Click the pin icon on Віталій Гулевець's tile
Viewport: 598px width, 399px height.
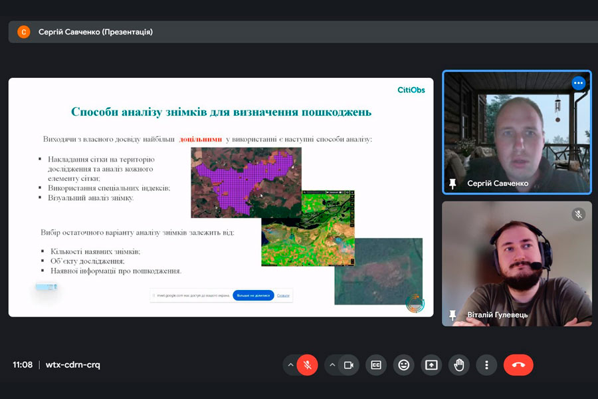[x=453, y=315]
